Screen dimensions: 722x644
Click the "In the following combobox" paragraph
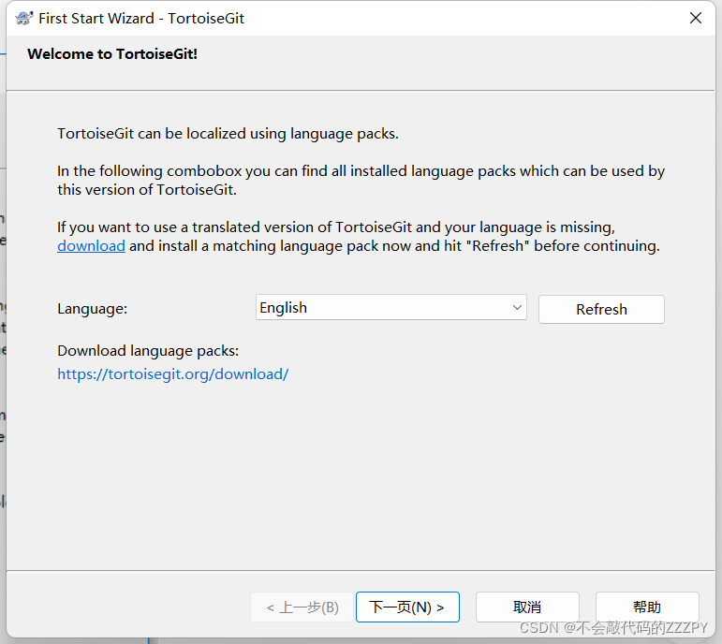[x=361, y=180]
